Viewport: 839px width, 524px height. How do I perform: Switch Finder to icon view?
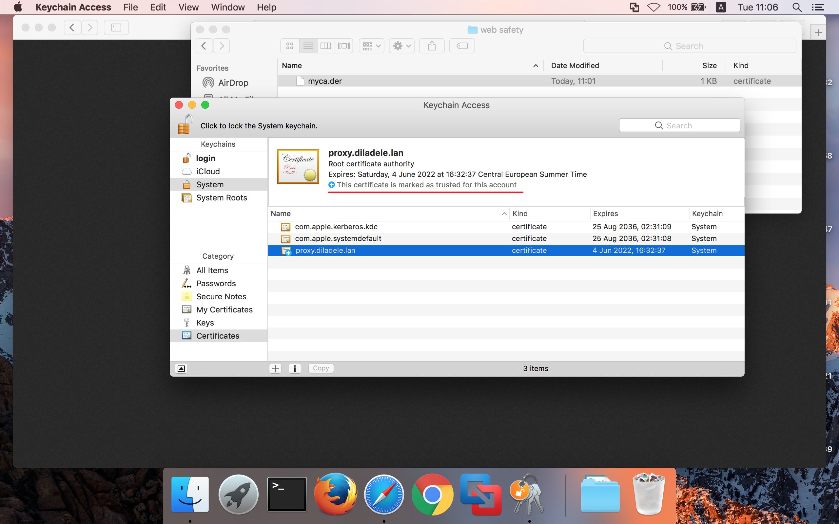click(290, 46)
